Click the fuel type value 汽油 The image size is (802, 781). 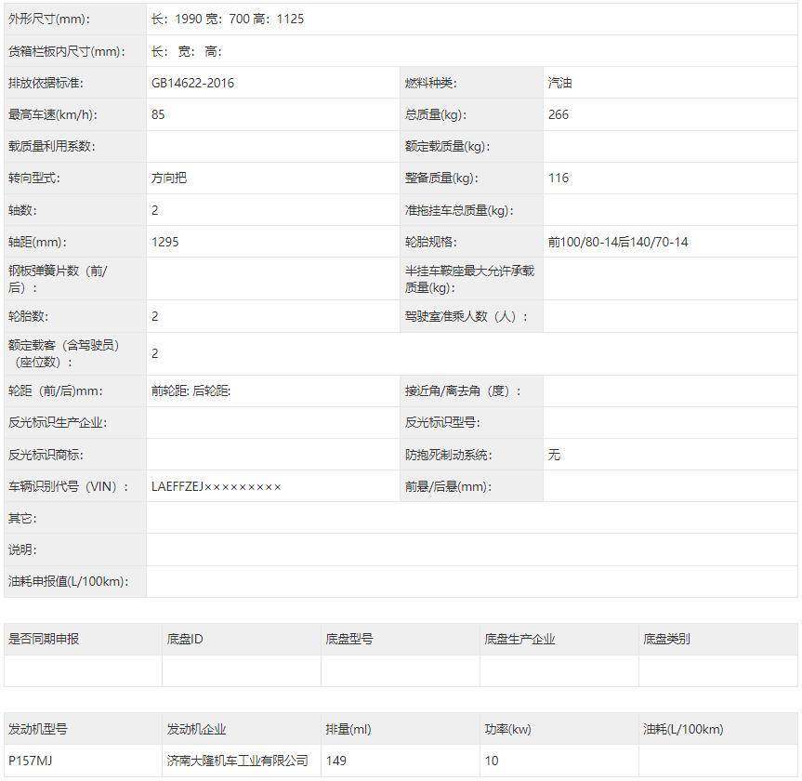[558, 83]
